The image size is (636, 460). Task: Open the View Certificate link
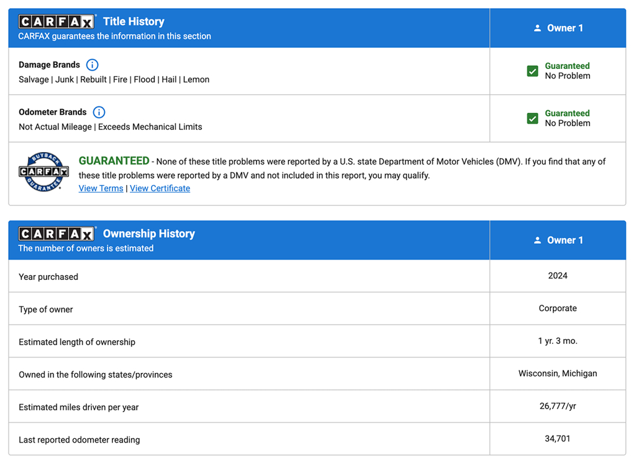(160, 188)
